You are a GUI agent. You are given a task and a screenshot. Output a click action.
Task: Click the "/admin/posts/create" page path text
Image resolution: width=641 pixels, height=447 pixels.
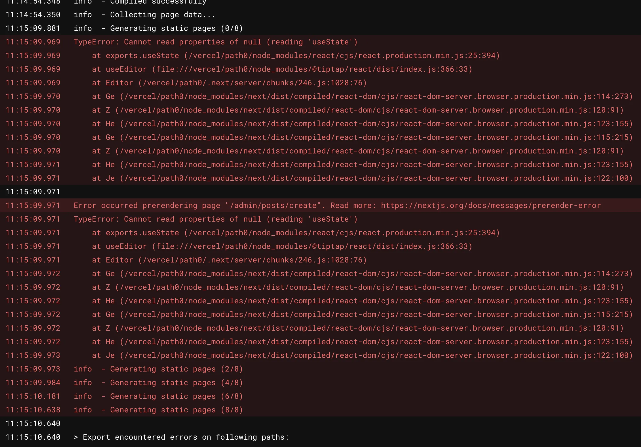273,206
